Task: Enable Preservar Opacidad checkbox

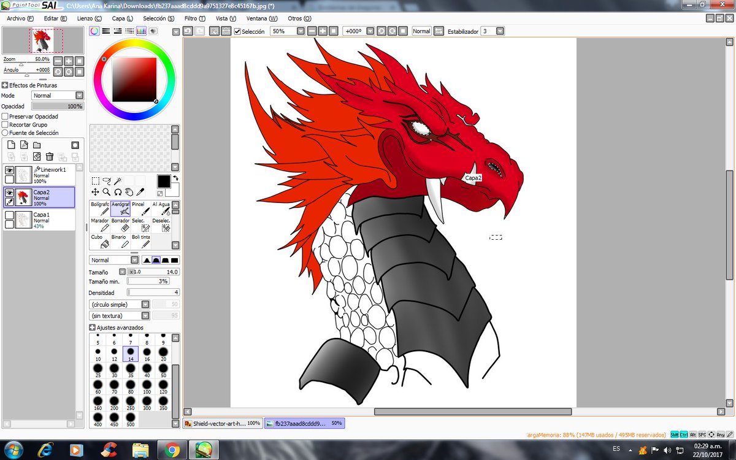Action: [5, 116]
